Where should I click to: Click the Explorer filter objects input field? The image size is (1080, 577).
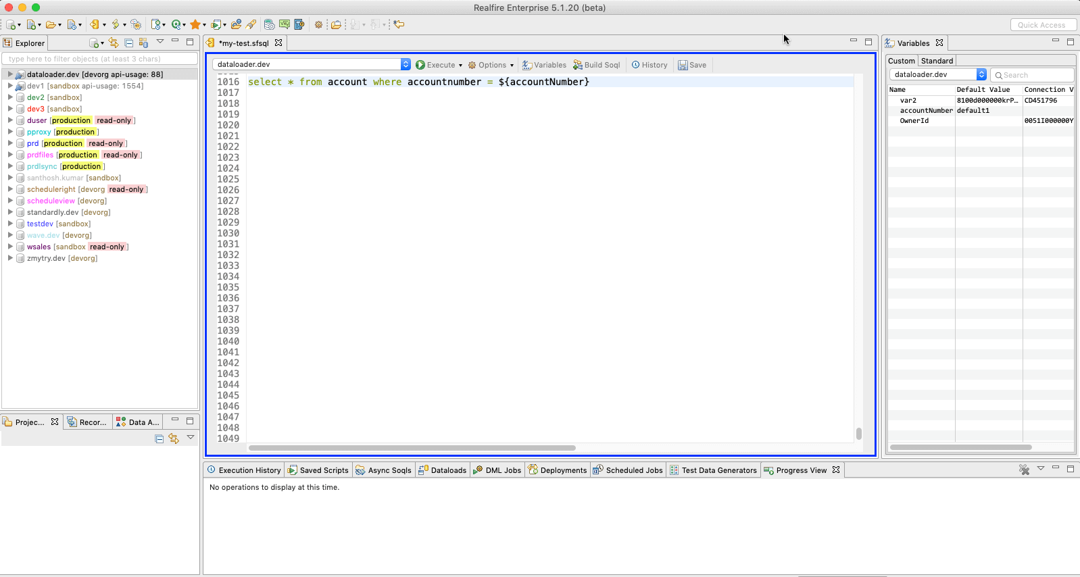point(100,59)
